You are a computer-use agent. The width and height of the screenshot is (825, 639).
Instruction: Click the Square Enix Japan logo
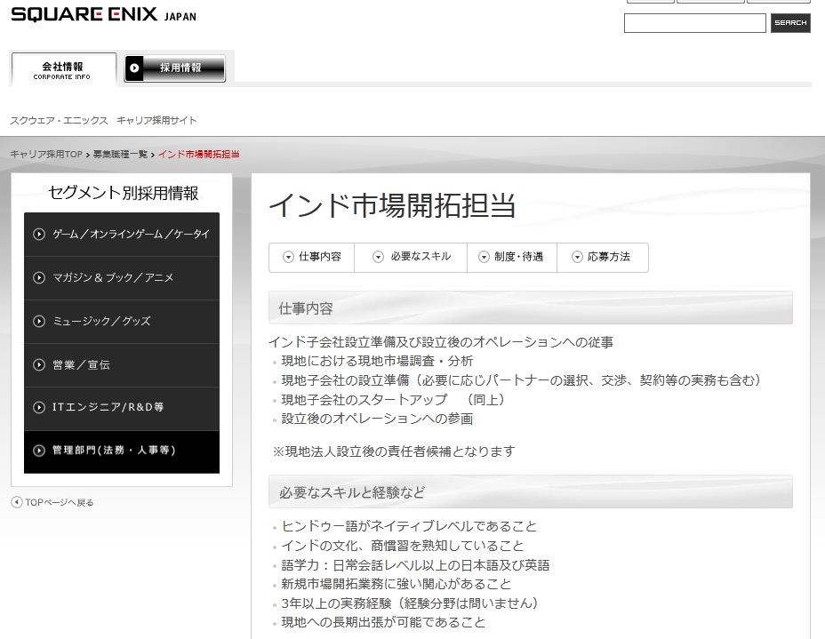pos(103,14)
